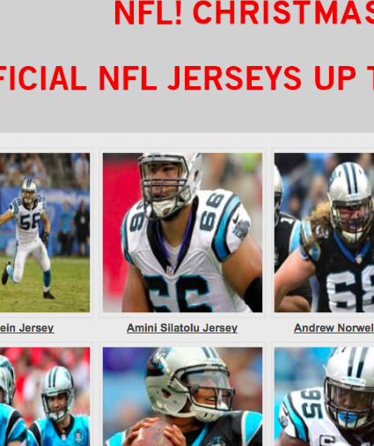The height and width of the screenshot is (446, 374).
Task: Open the long-haired number 68 player photo
Action: pos(324,232)
